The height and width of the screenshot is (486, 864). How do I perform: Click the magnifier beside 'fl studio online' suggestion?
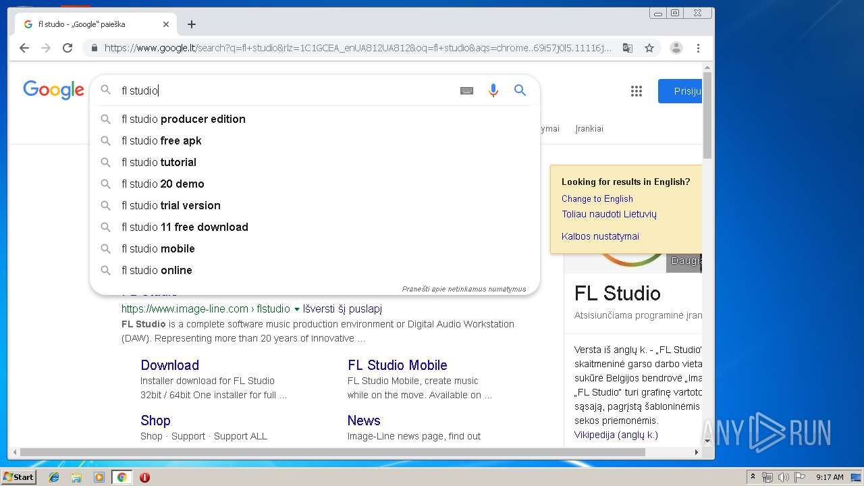(105, 270)
